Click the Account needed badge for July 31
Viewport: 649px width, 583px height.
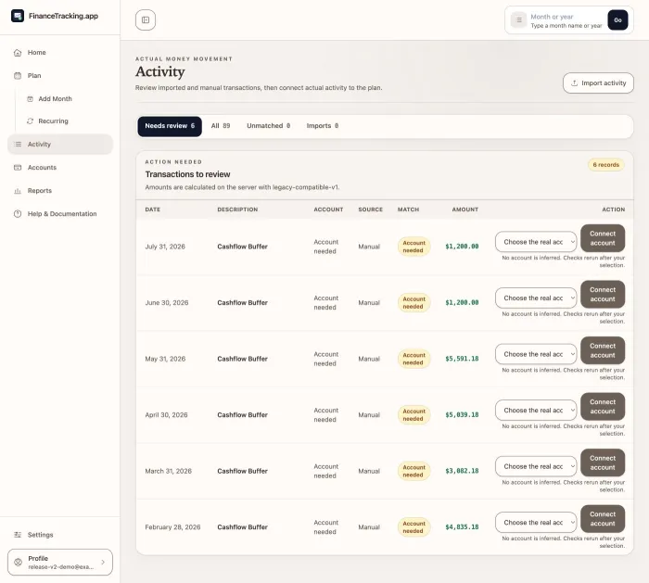414,247
